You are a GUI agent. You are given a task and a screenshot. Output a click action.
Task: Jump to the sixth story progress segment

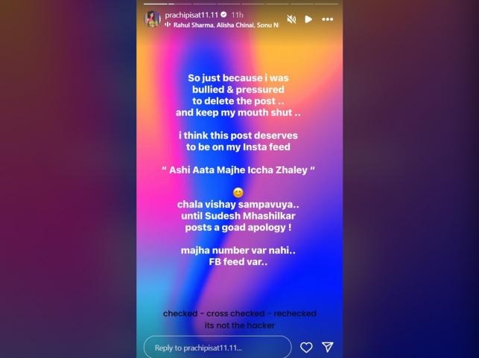tap(277, 4)
